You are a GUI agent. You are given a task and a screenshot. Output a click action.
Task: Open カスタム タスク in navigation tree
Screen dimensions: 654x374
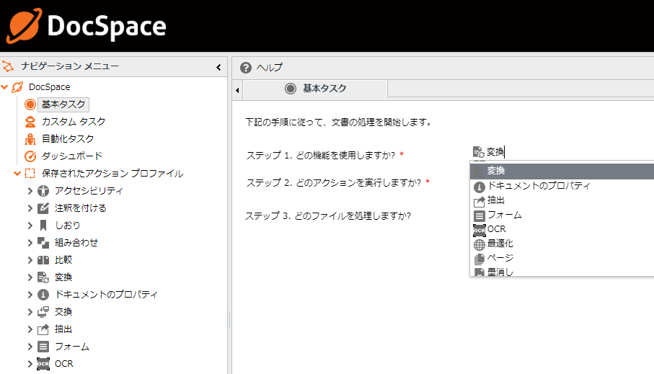[74, 122]
